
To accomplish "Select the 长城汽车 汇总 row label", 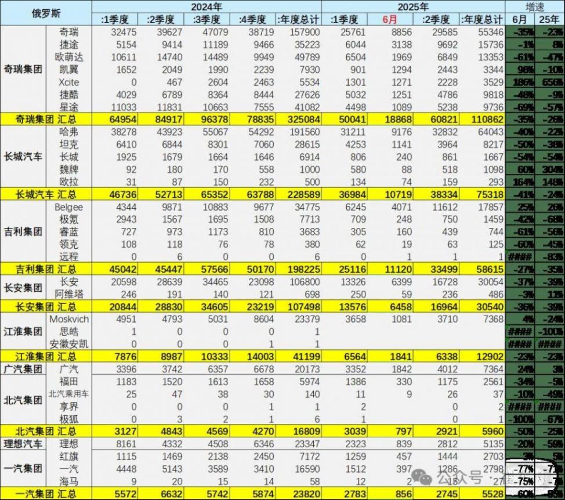I will tap(45, 195).
